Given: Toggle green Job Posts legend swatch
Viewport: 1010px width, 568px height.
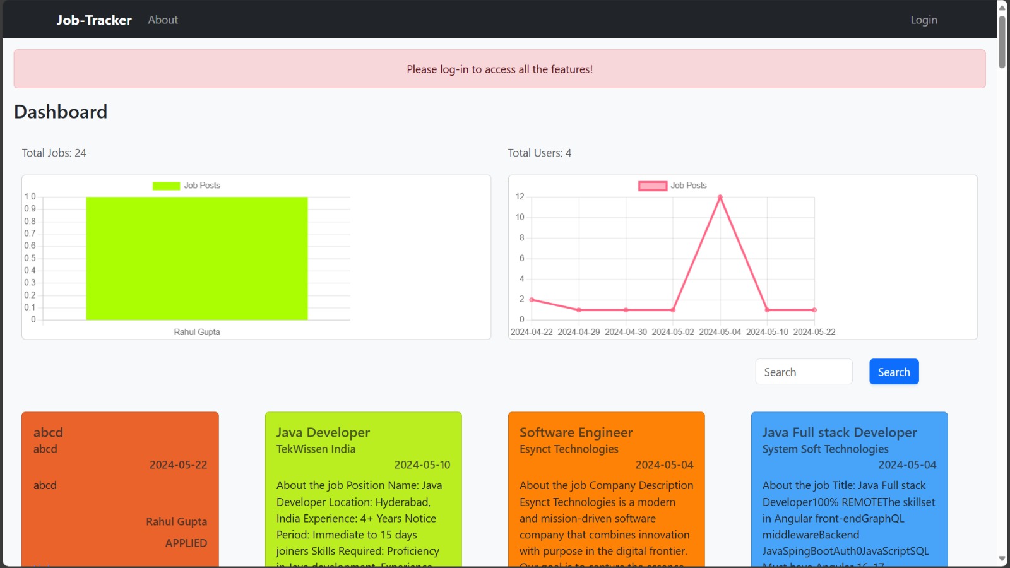Looking at the screenshot, I should pos(166,186).
